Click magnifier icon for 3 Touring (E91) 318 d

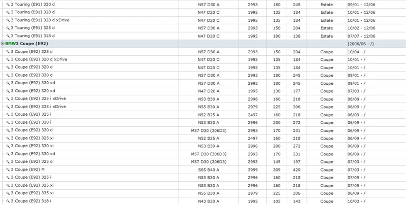[x=8, y=36]
